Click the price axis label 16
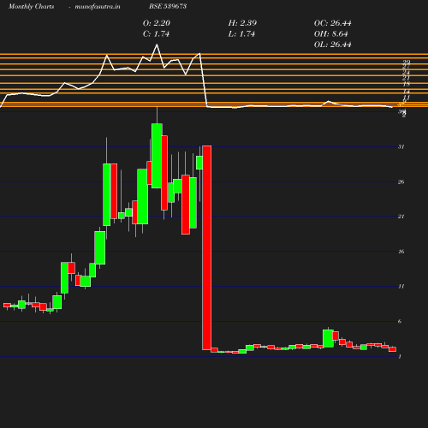Viewport: 428px width, 428px height. [401, 252]
